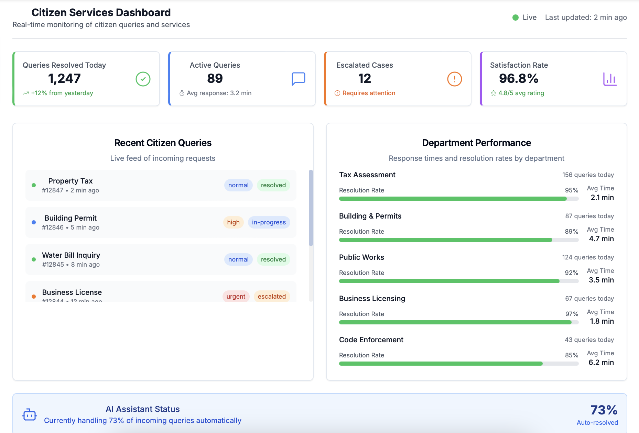The width and height of the screenshot is (639, 433).
Task: Click the chat bubble icon on Active Queries card
Action: pos(299,79)
